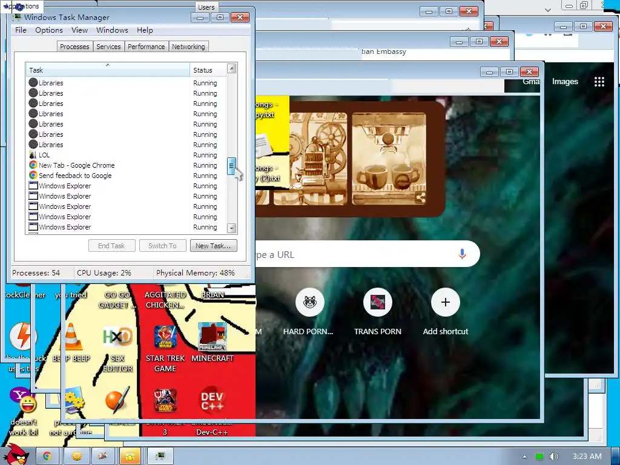Click the Add shortcut plus icon
Screen dimensions: 620x465
(445, 303)
